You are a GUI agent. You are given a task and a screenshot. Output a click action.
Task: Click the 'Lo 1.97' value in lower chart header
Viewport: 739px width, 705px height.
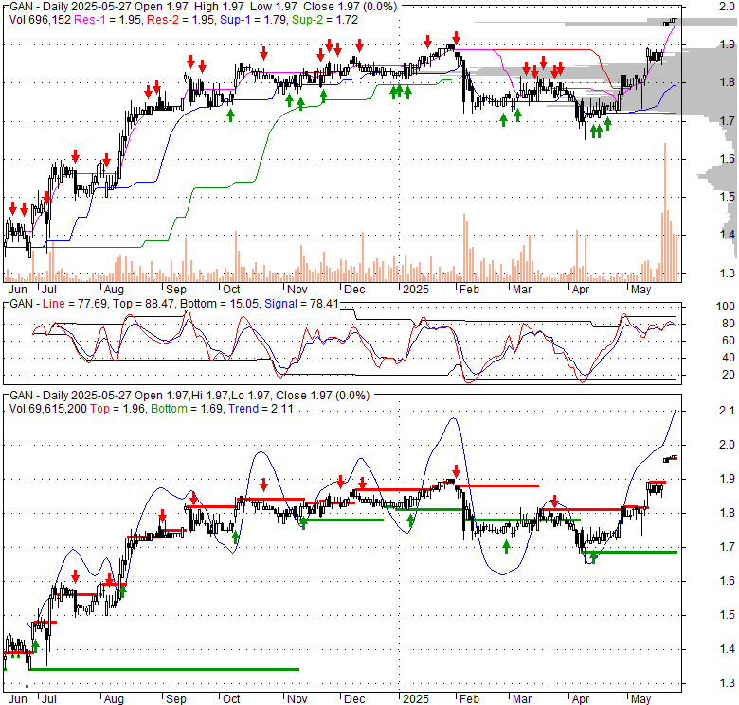pyautogui.click(x=249, y=396)
